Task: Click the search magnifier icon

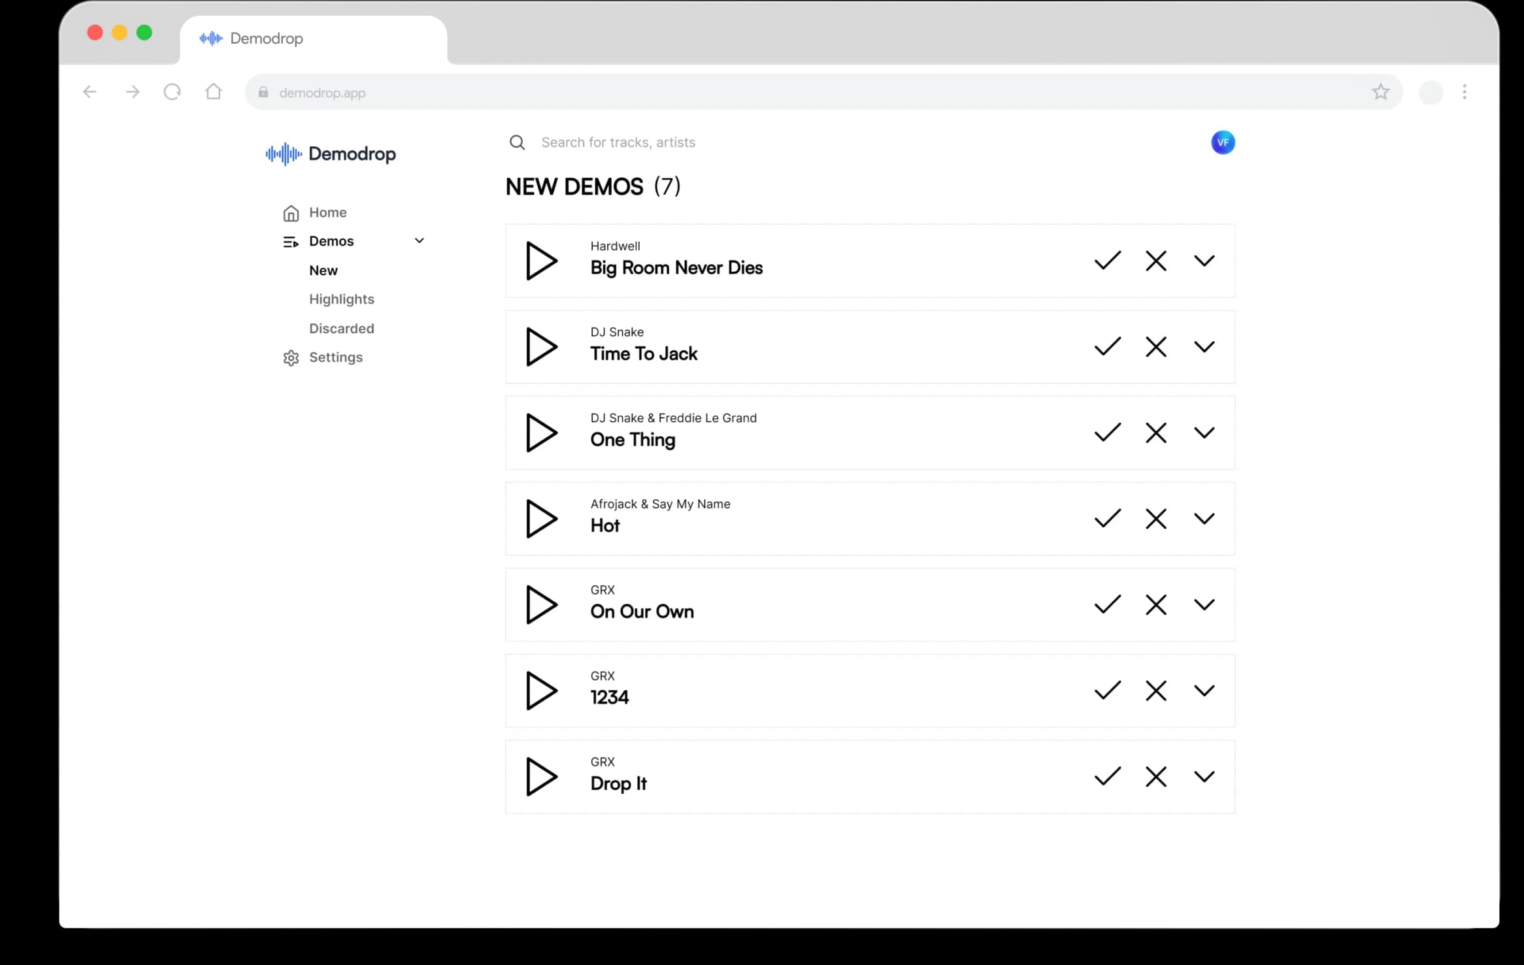Action: pyautogui.click(x=517, y=142)
